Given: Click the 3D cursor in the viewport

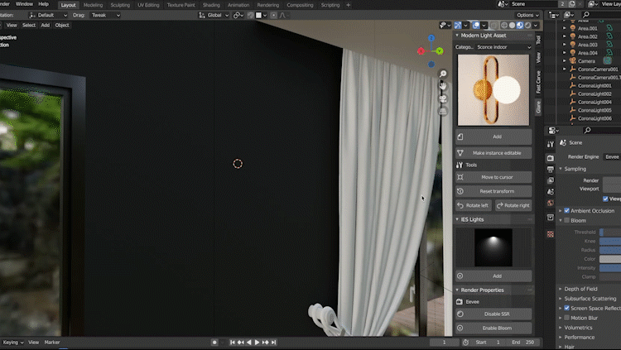Looking at the screenshot, I should click(x=238, y=164).
